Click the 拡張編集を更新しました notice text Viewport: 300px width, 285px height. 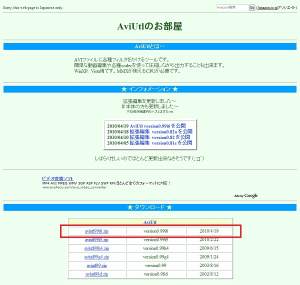[149, 101]
